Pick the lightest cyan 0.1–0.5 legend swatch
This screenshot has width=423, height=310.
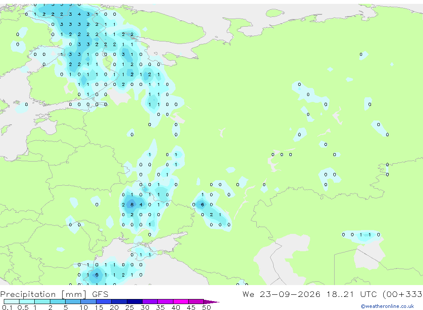coord(11,302)
